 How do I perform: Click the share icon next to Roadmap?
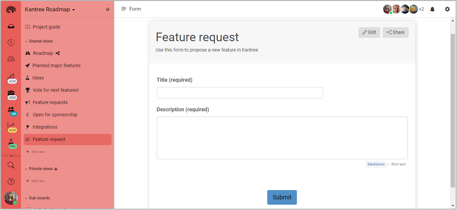[58, 53]
